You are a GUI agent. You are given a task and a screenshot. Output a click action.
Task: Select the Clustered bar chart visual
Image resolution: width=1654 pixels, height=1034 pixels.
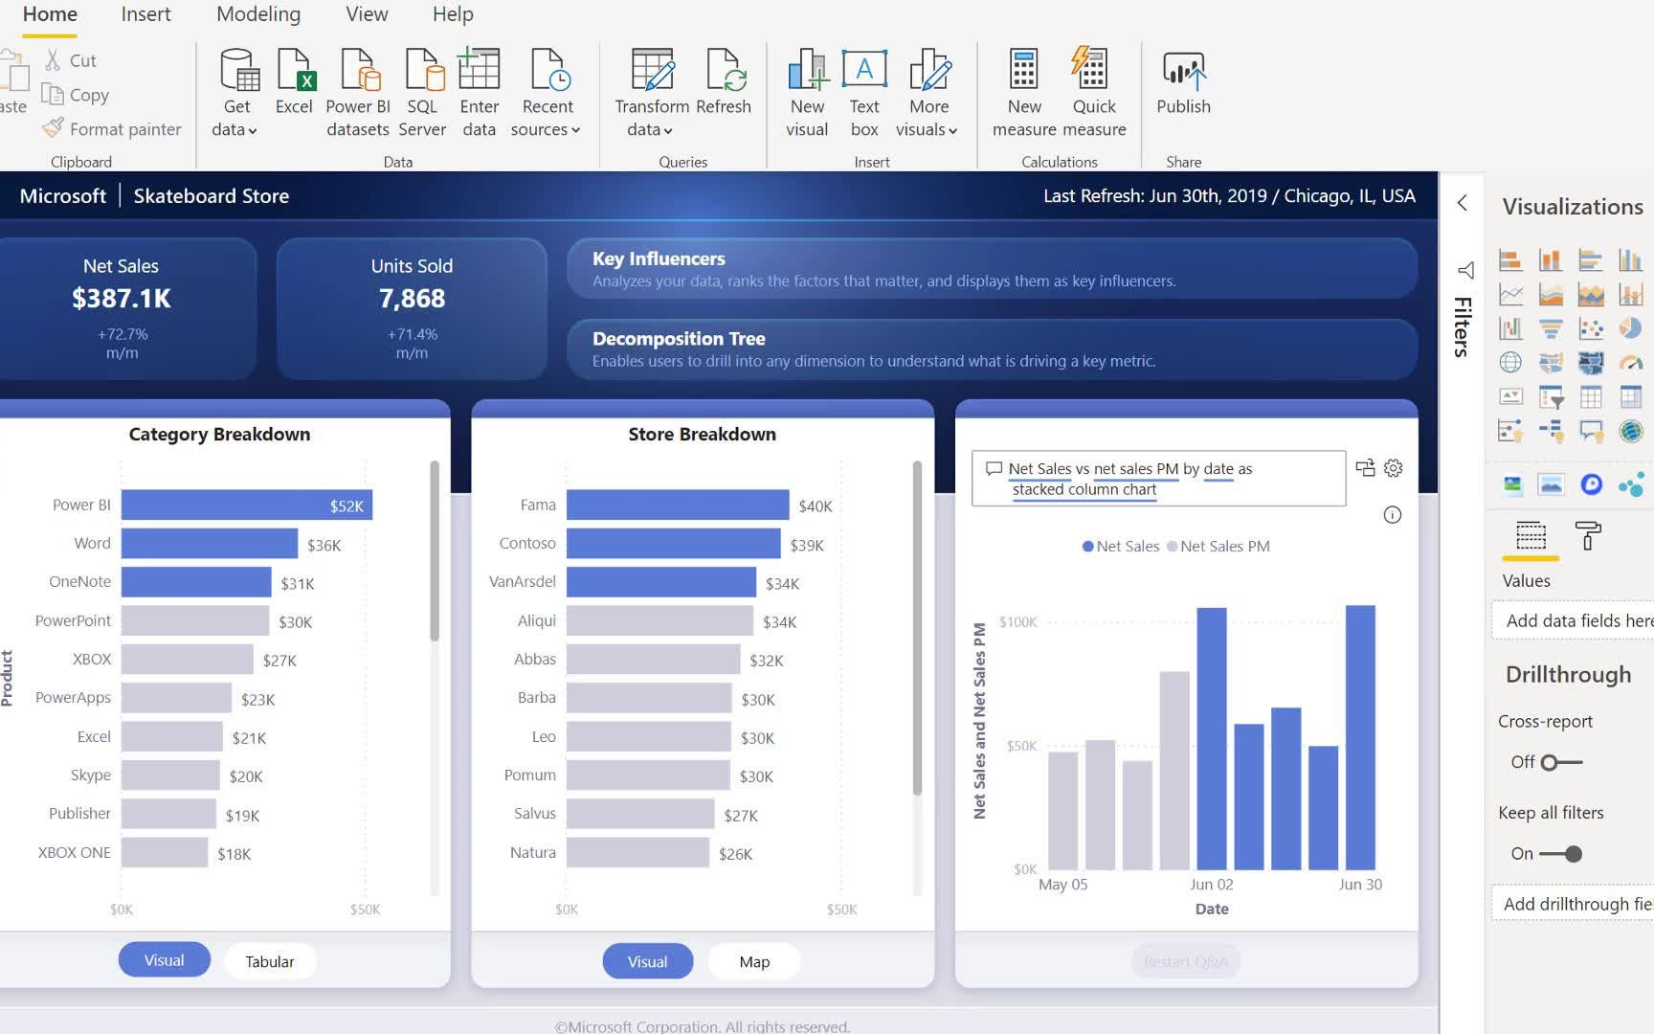click(1591, 259)
